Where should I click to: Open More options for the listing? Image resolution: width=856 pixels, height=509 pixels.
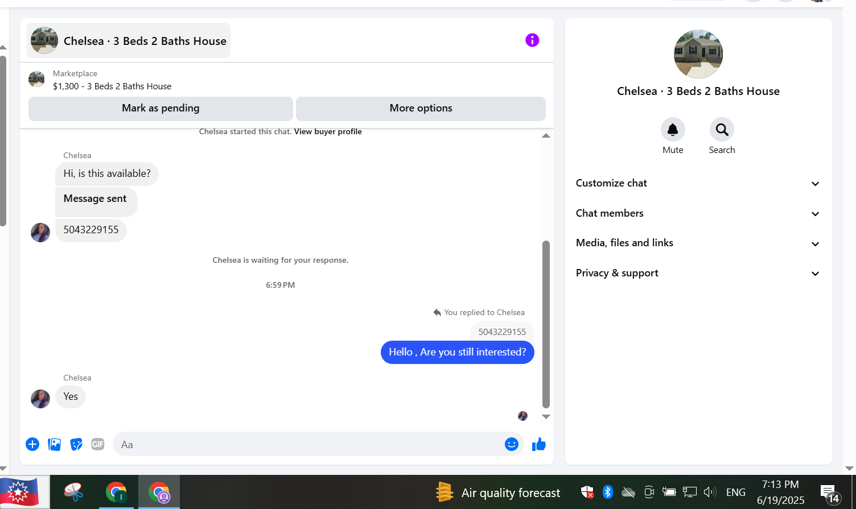pos(421,109)
